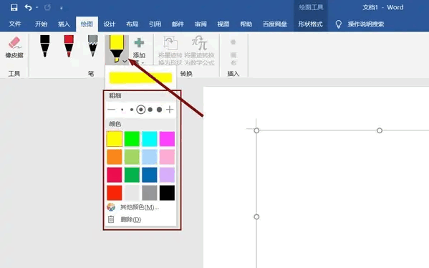Pick the orange color swatch
Screen dimensions: 429x268
pos(115,157)
